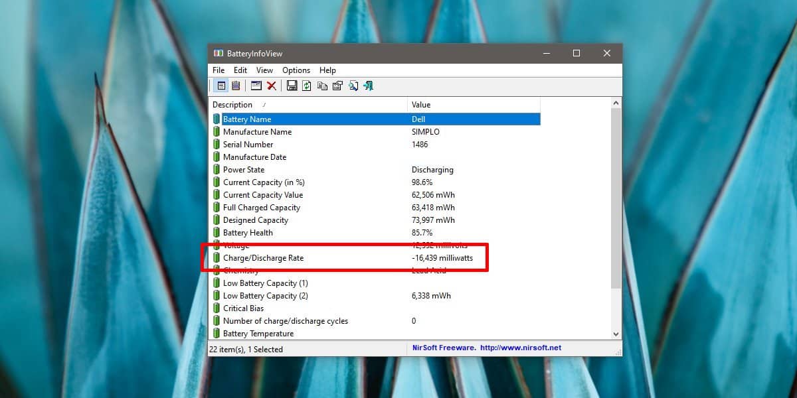
Task: Select the Low Battery Capacity (1) row
Action: 375,283
